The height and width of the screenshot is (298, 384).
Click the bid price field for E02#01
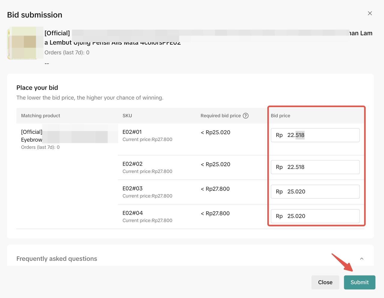[315, 135]
